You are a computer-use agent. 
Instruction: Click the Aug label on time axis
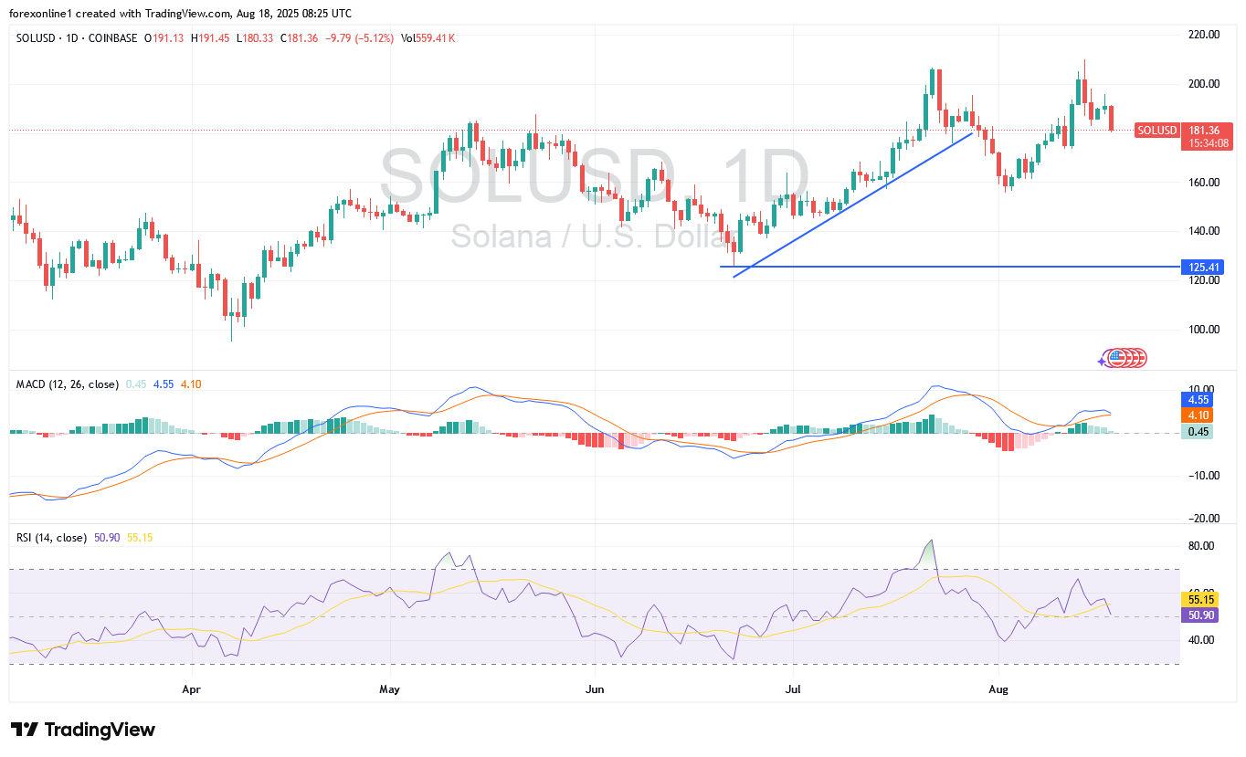coord(998,689)
